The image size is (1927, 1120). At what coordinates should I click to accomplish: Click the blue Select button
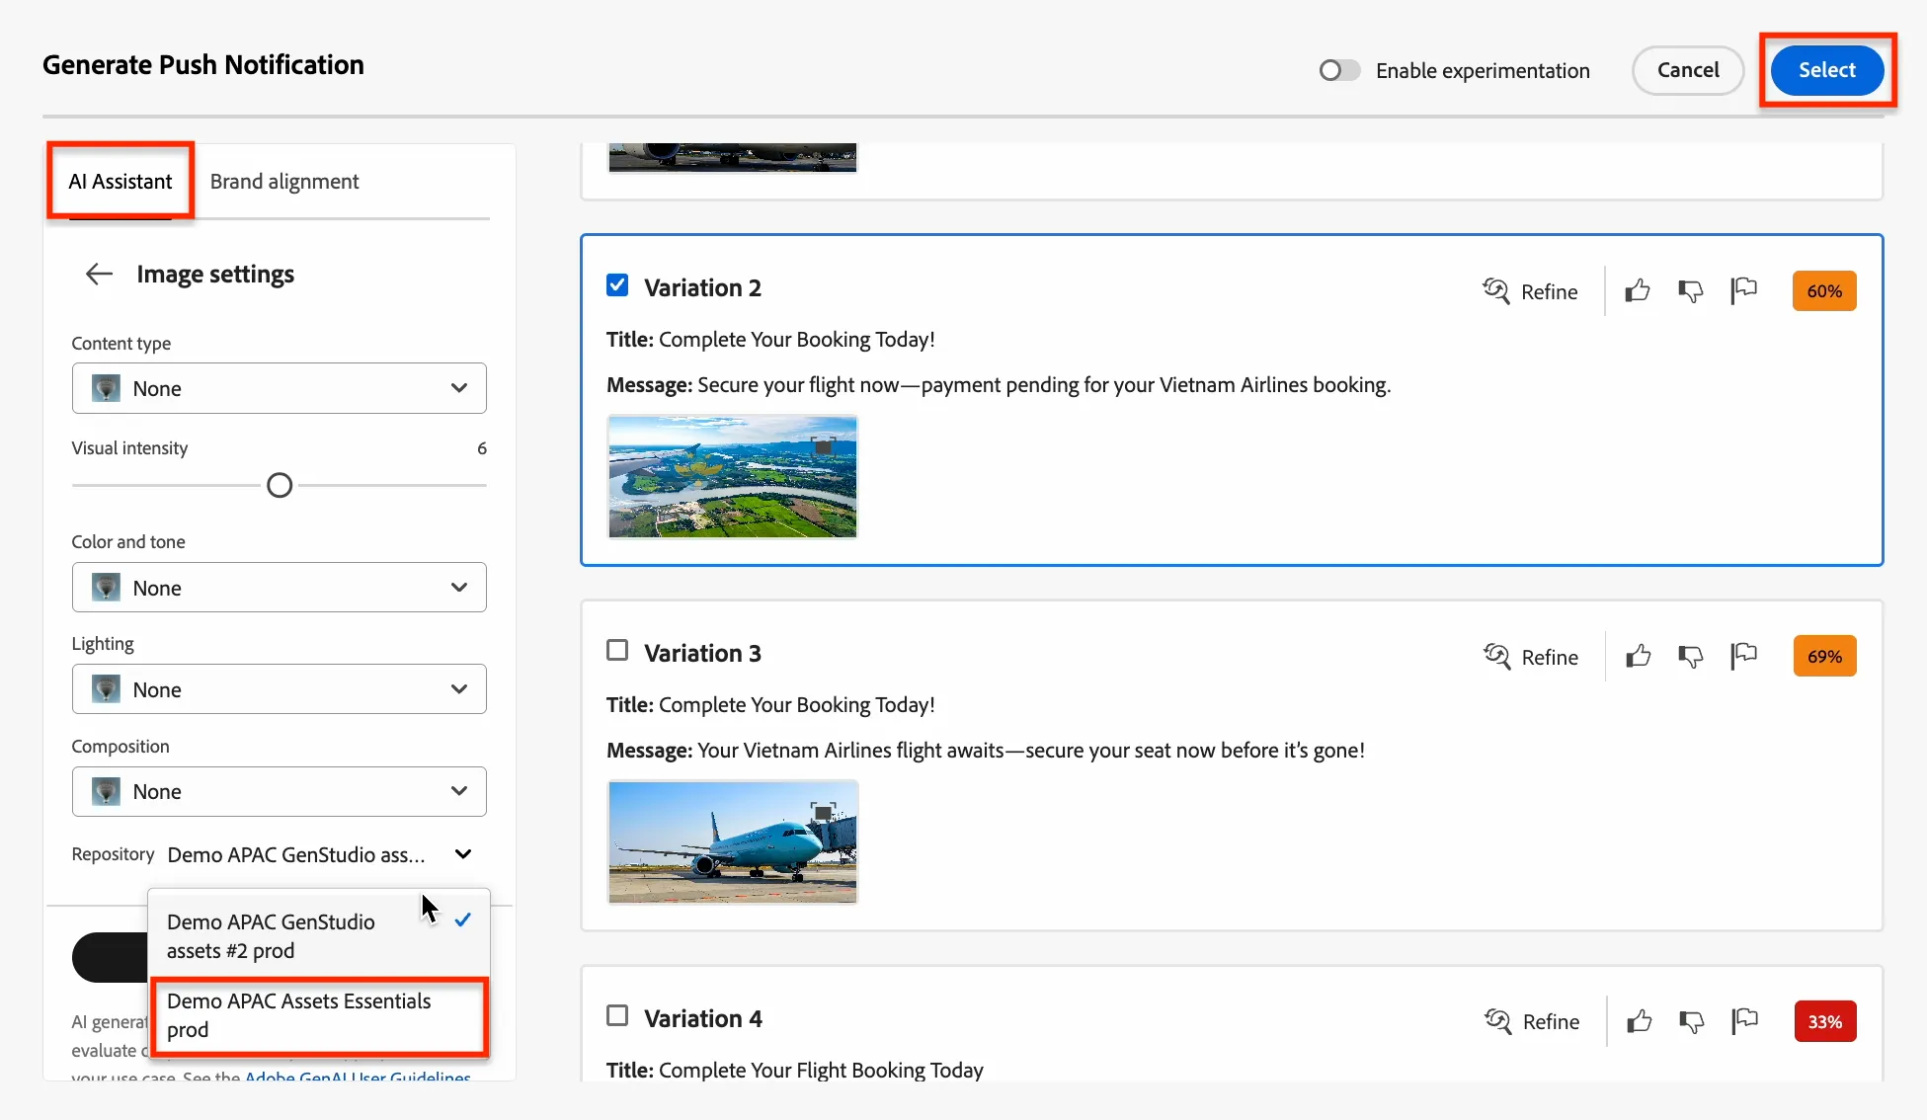point(1827,70)
